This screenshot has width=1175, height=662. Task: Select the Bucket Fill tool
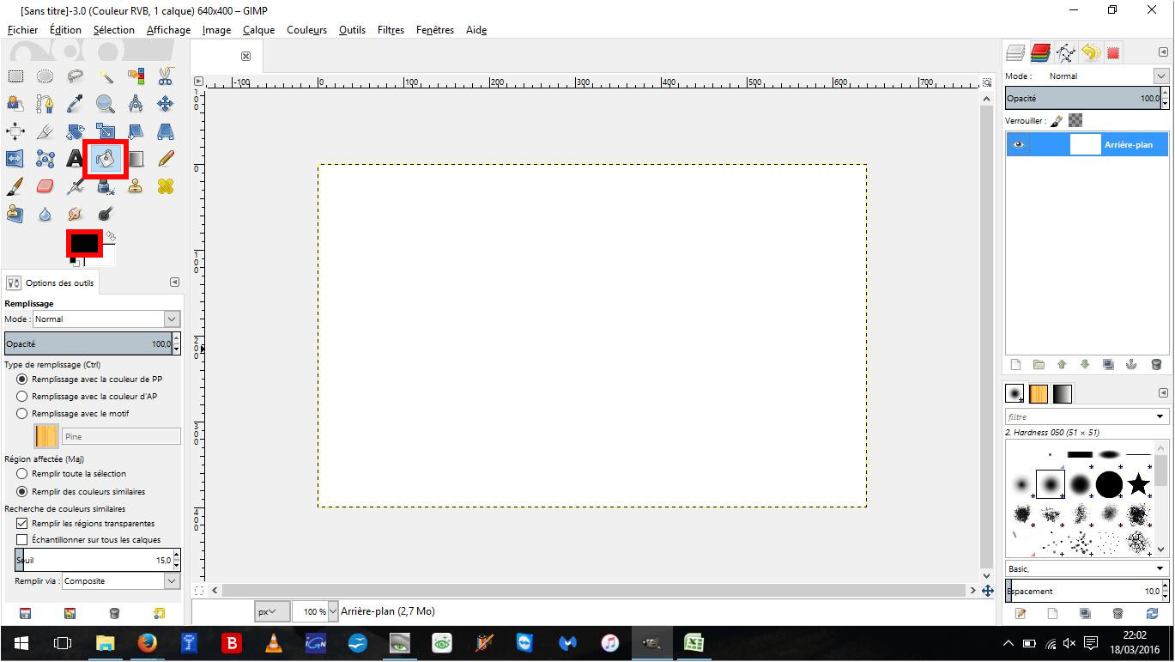(106, 159)
